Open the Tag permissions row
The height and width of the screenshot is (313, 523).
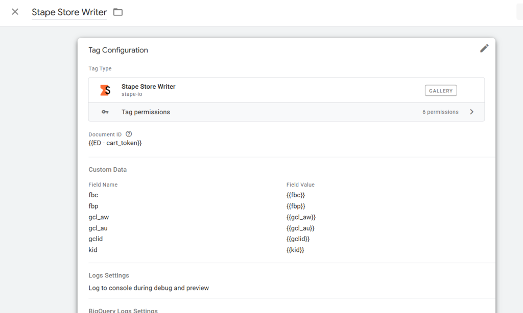[286, 112]
